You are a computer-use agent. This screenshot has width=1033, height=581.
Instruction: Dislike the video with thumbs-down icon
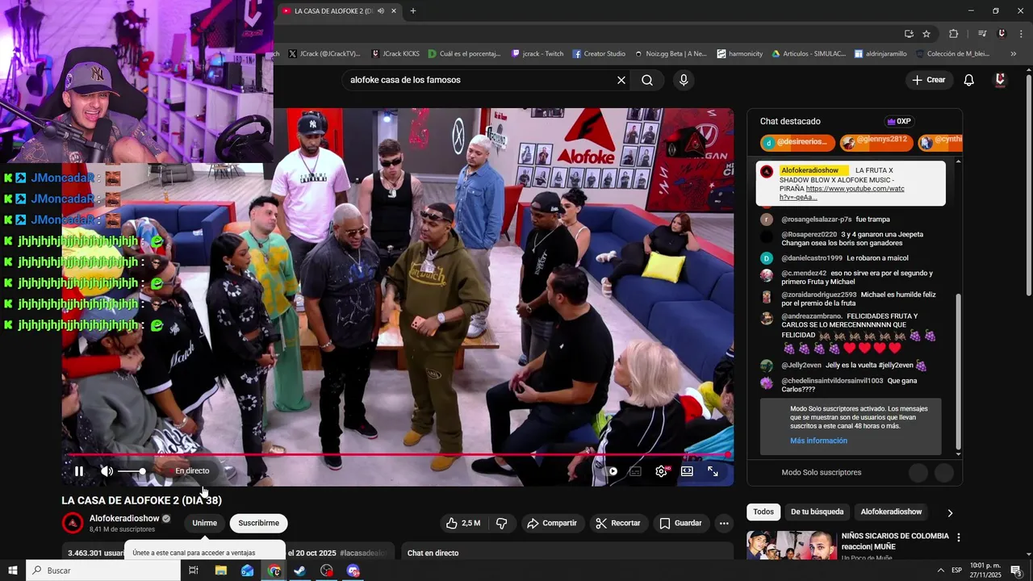point(501,523)
